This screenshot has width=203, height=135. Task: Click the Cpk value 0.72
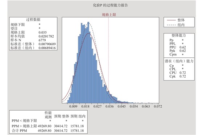coord(183,77)
